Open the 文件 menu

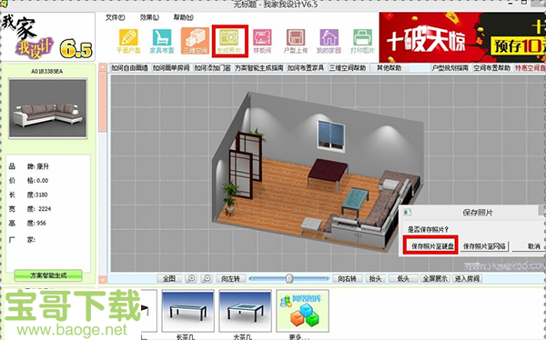[115, 17]
